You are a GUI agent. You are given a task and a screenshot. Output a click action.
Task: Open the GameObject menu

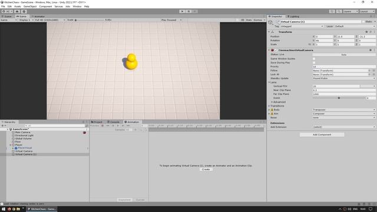pyautogui.click(x=30, y=6)
